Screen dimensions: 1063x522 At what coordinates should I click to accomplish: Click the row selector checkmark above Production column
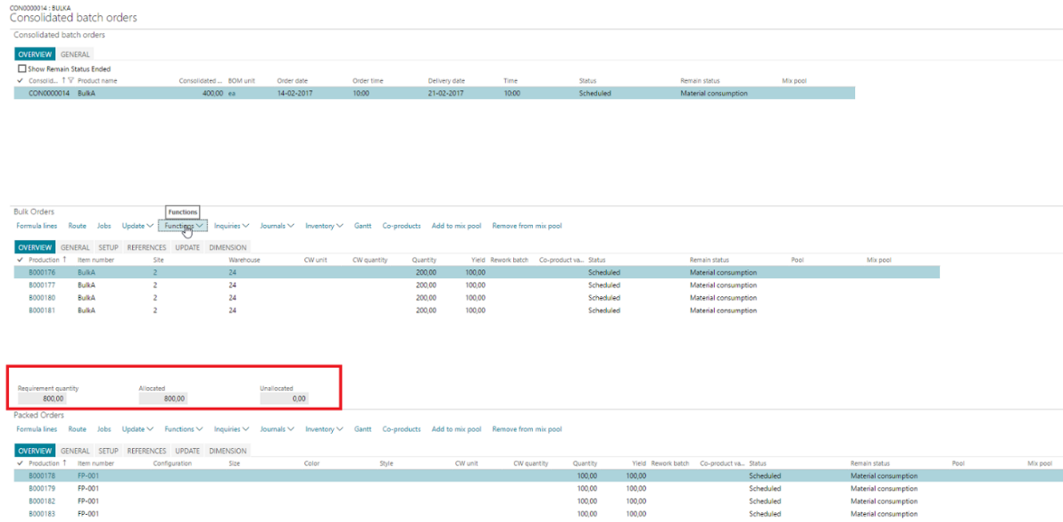(20, 259)
